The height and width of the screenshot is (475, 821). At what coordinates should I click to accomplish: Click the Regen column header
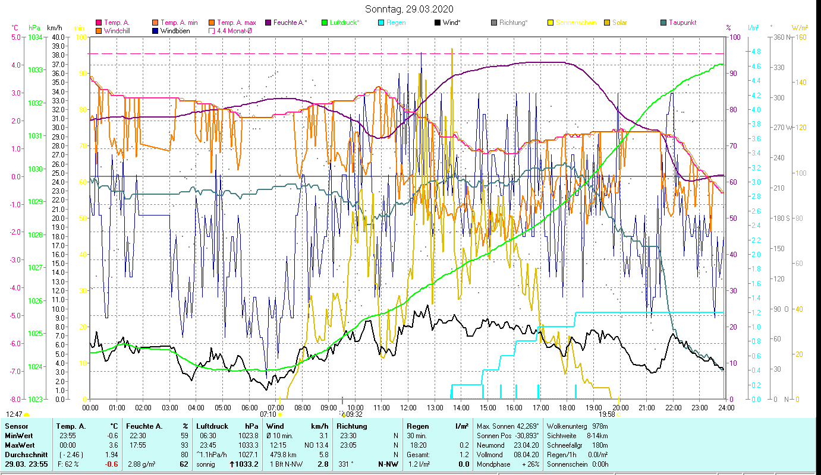pyautogui.click(x=418, y=426)
